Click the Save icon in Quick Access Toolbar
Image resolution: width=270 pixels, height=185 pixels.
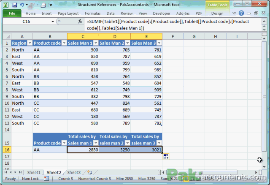tap(14, 5)
